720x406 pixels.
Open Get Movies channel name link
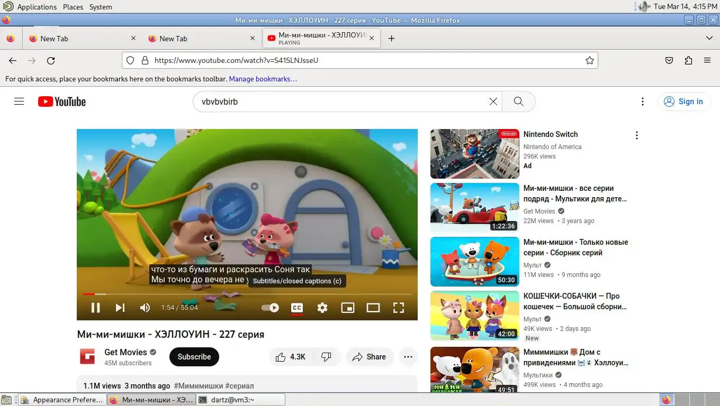coord(125,352)
